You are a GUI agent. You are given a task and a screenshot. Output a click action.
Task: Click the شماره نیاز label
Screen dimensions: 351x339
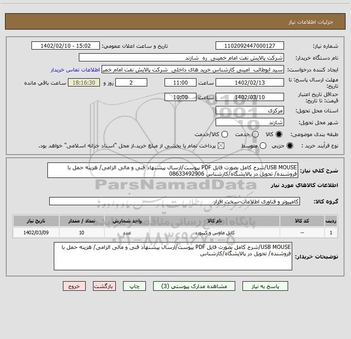click(x=325, y=46)
